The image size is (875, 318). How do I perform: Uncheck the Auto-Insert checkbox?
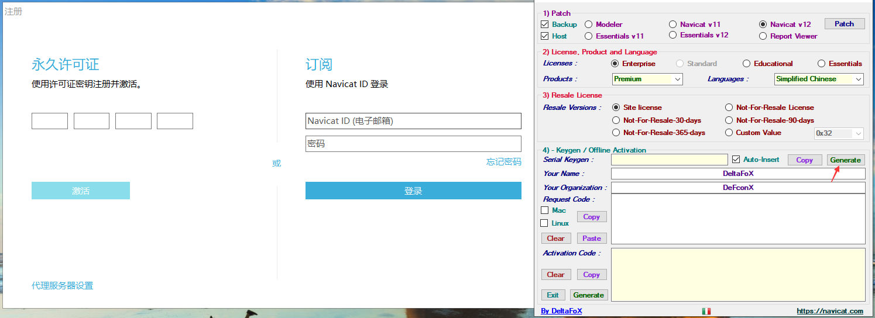[x=736, y=160]
